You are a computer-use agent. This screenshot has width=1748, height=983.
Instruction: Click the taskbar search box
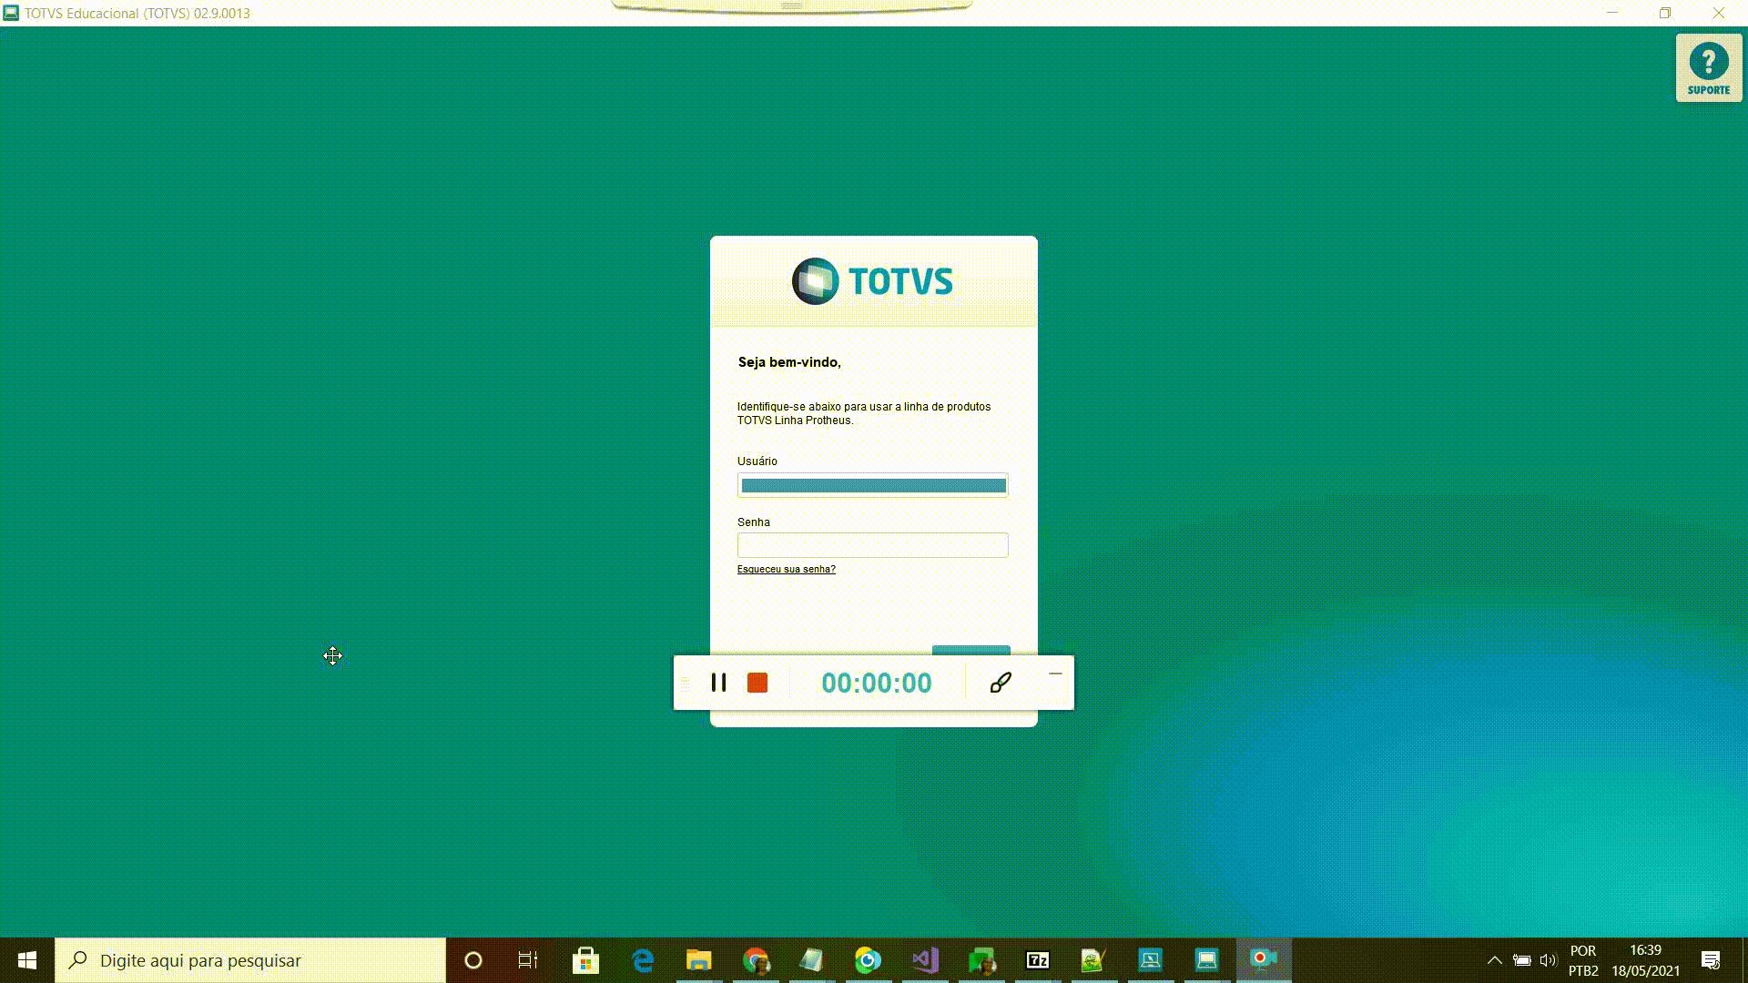[x=250, y=960]
